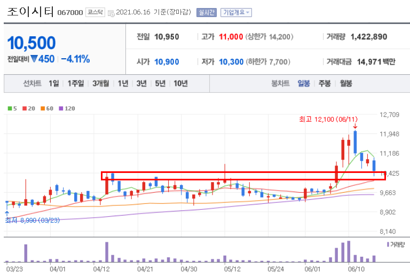The width and height of the screenshot is (410, 277).
Task: Click current price 10,500
Action: point(31,43)
